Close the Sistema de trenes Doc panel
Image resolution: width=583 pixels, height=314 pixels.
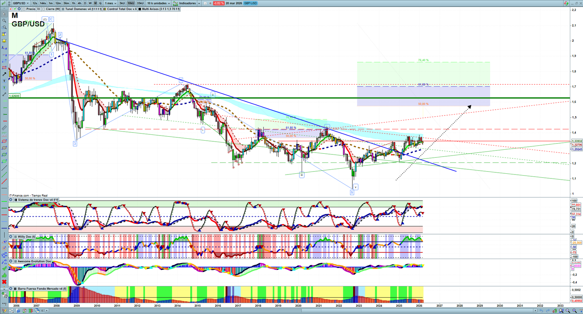pyautogui.click(x=11, y=200)
